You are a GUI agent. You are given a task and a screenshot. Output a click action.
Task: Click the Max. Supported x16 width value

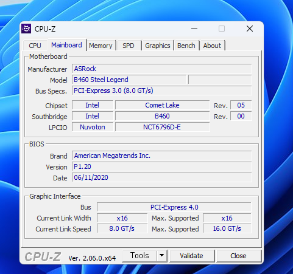click(x=227, y=218)
